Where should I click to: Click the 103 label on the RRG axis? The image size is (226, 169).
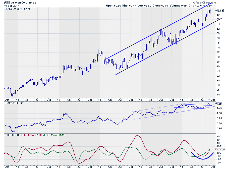point(219,143)
